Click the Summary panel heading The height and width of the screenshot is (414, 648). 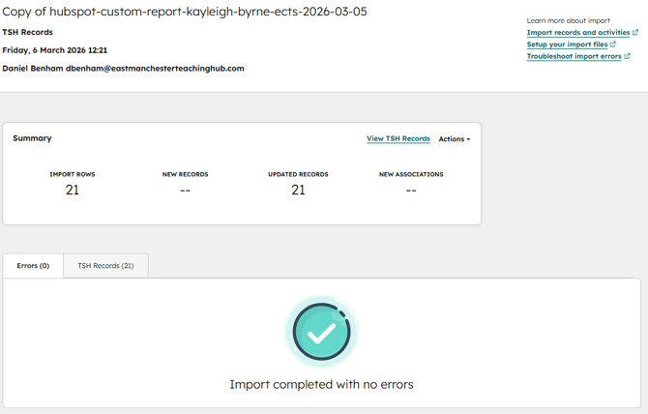(x=32, y=138)
